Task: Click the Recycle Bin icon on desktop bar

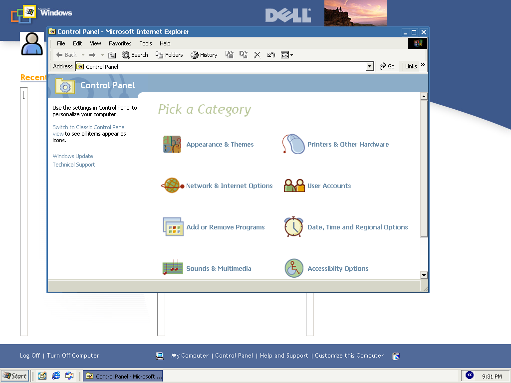Action: tap(396, 356)
